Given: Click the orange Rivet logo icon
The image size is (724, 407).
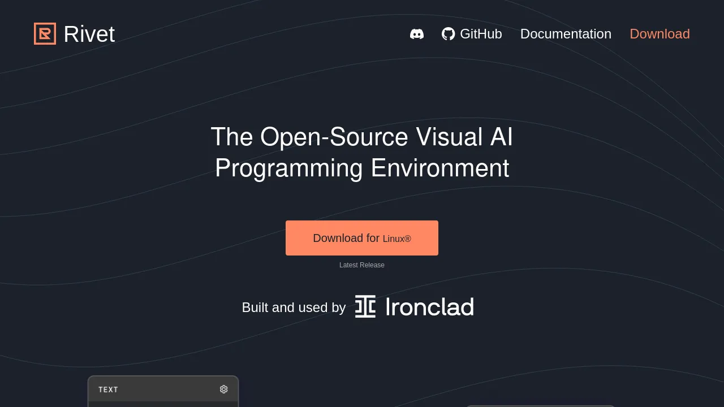Looking at the screenshot, I should (x=45, y=33).
